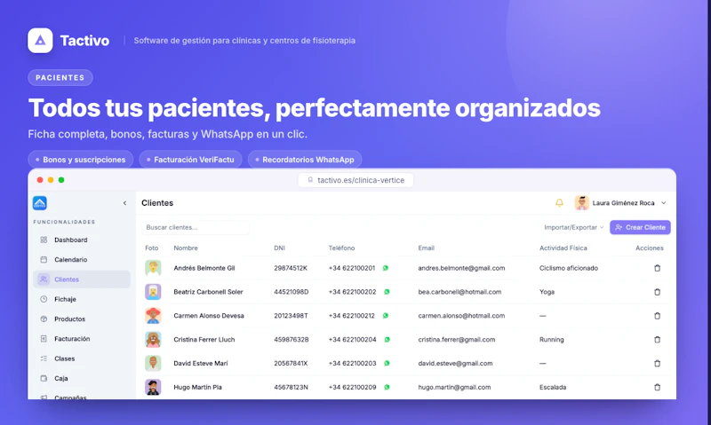This screenshot has height=425, width=711.
Task: Delete Carmen Alonso Devesa with trash icon
Action: pos(657,316)
